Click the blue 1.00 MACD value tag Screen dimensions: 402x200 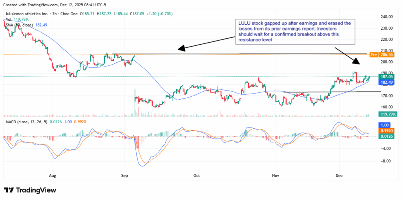click(384, 124)
